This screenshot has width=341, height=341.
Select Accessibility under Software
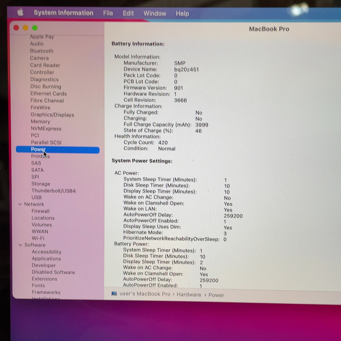pyautogui.click(x=47, y=252)
